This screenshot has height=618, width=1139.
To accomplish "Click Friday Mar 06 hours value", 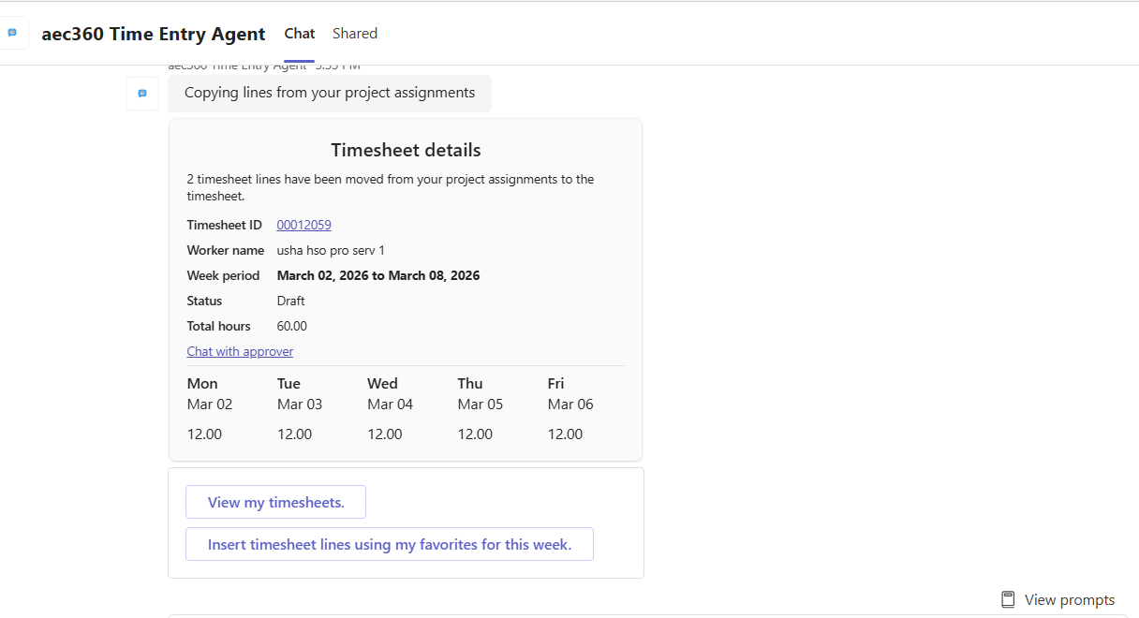I will pos(565,434).
